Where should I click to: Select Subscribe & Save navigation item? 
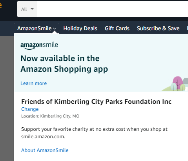point(158,28)
